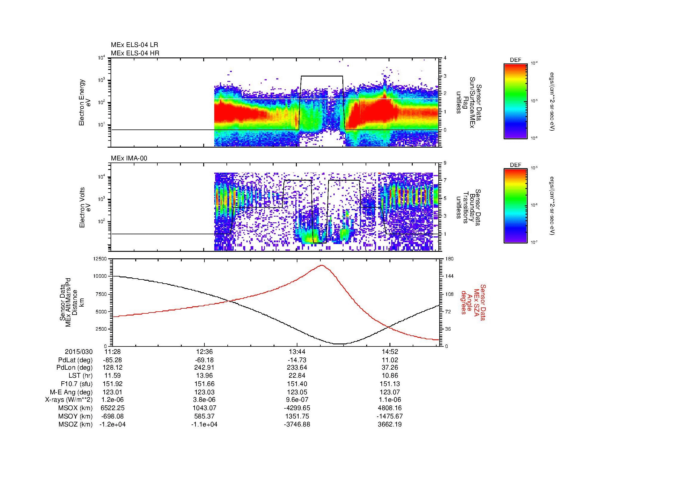
Task: Click the F10.7 value 151.92
Action: click(112, 384)
